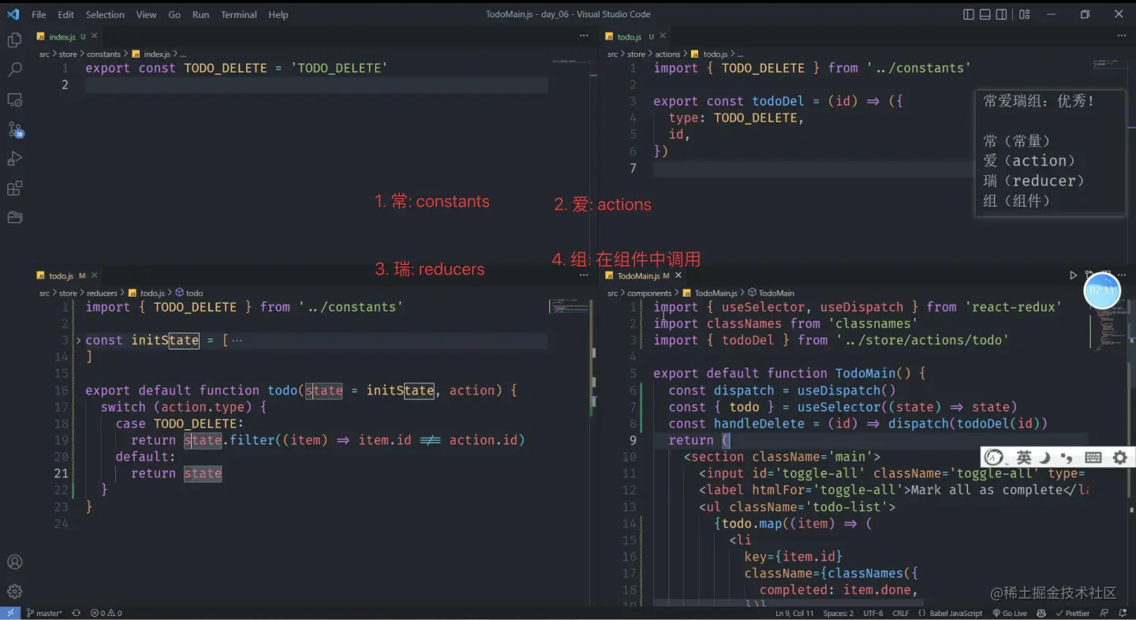Close the actions todo.js tab marked U
Viewport: 1136px width, 620px height.
[663, 36]
